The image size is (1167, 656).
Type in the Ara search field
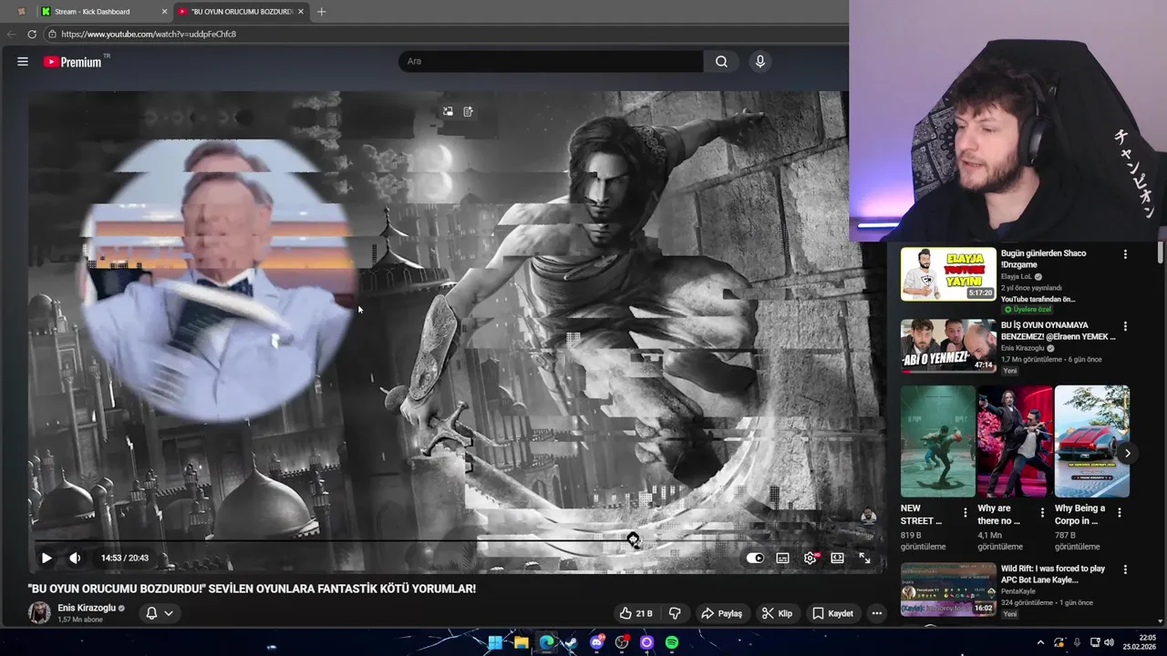551,61
